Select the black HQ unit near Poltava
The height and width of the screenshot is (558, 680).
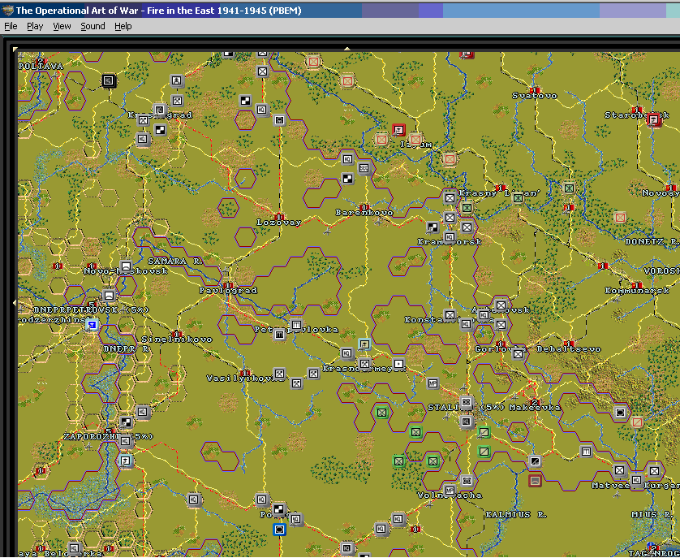pos(109,80)
